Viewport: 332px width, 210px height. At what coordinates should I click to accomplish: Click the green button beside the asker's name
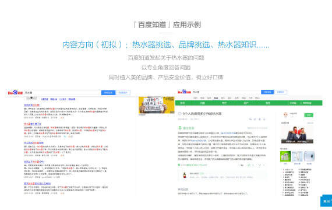(x=309, y=115)
